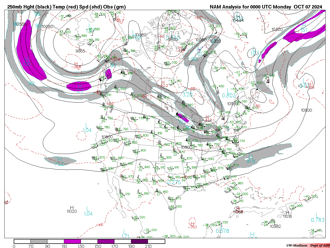Click the cyan H 91.8 wind maximum marker
This screenshot has height=248, width=330.
pyautogui.click(x=251, y=159)
